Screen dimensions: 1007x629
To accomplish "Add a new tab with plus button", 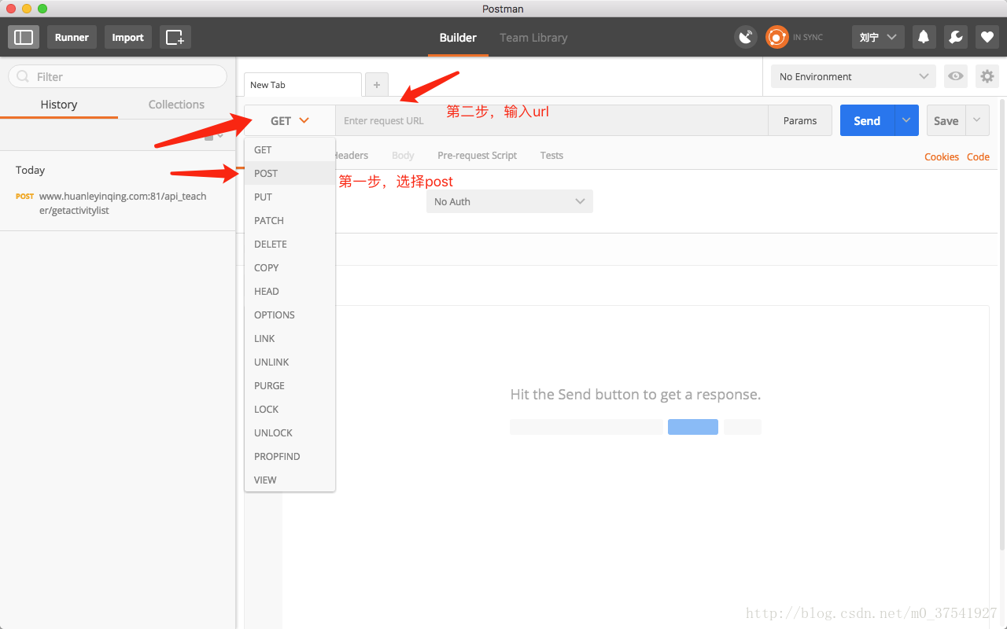I will pyautogui.click(x=377, y=85).
